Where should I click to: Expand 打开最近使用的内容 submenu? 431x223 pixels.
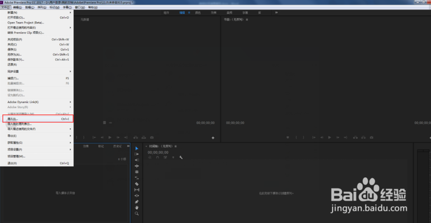click(x=37, y=27)
